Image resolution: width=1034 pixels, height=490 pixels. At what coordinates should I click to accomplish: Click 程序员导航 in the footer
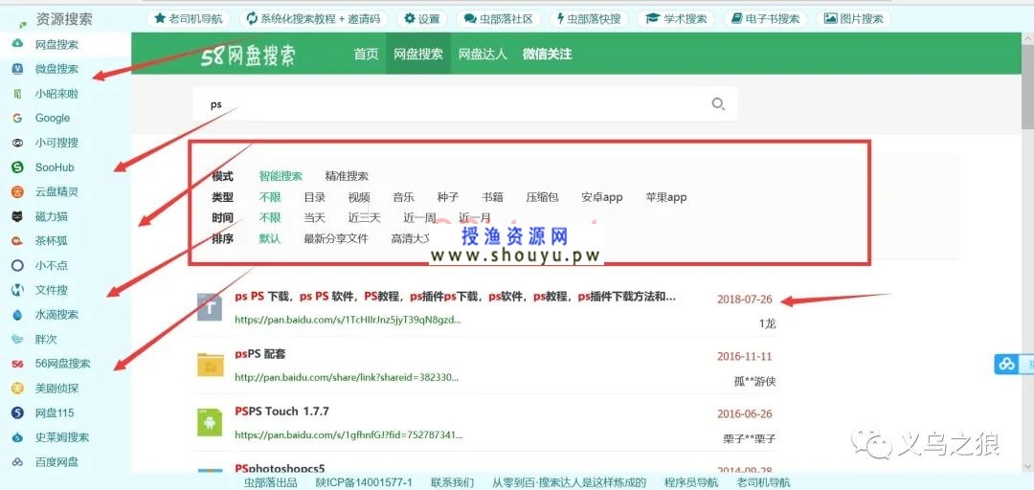click(x=690, y=482)
